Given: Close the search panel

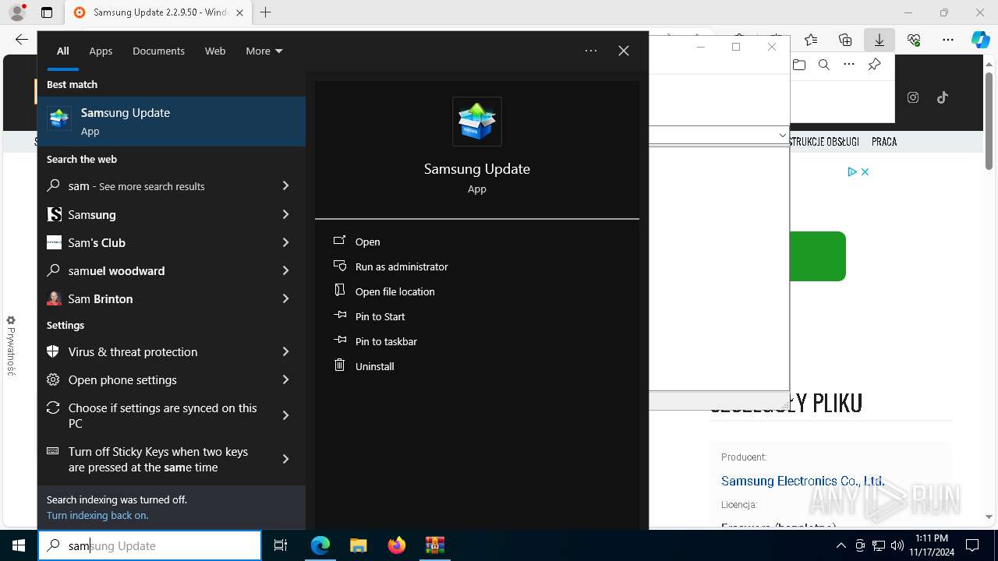Looking at the screenshot, I should coord(624,51).
